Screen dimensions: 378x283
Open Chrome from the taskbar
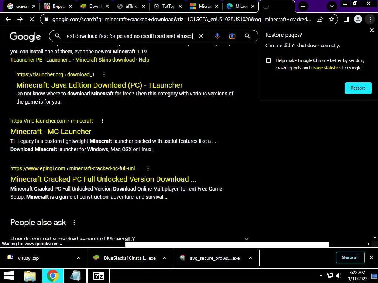pos(53,276)
